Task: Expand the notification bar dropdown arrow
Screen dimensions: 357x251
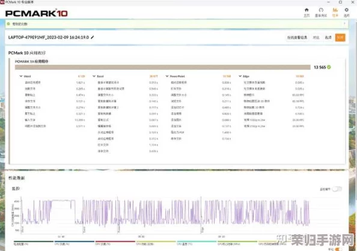Action: [344, 23]
